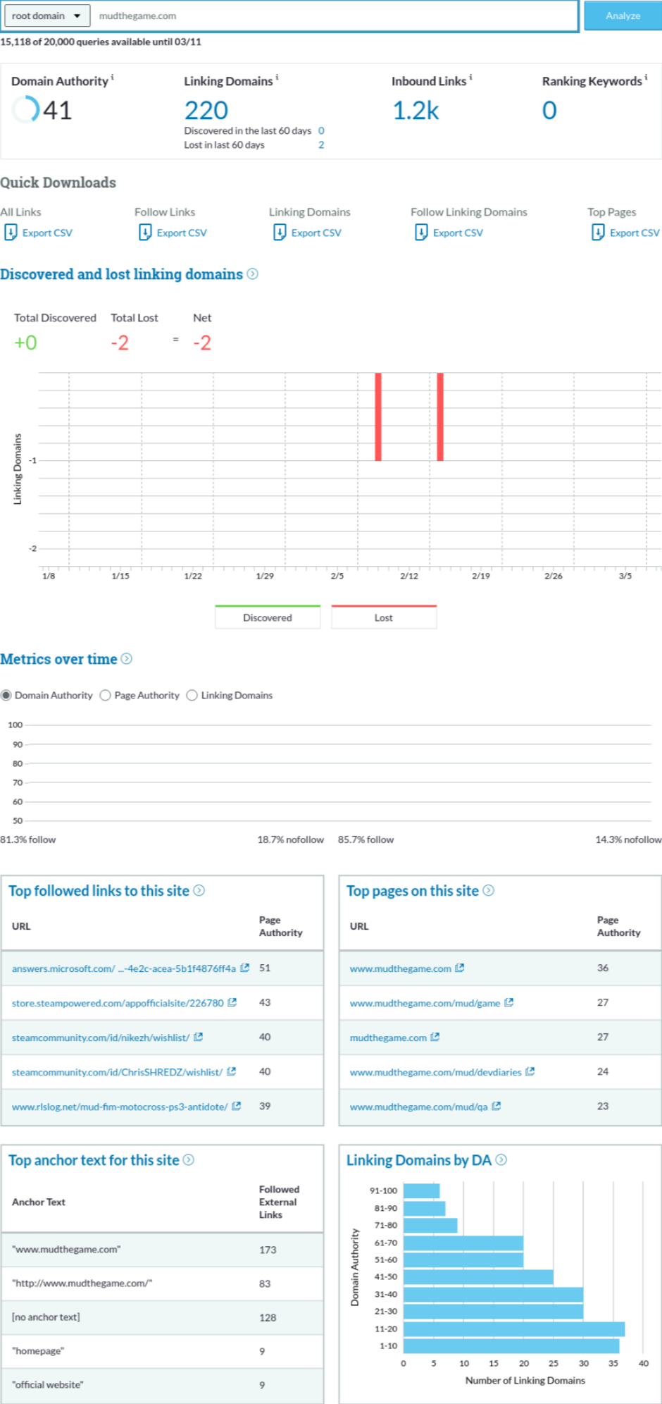Screen dimensions: 662x1404
Task: Expand Discovered and lost linking domains section
Action: click(x=253, y=274)
